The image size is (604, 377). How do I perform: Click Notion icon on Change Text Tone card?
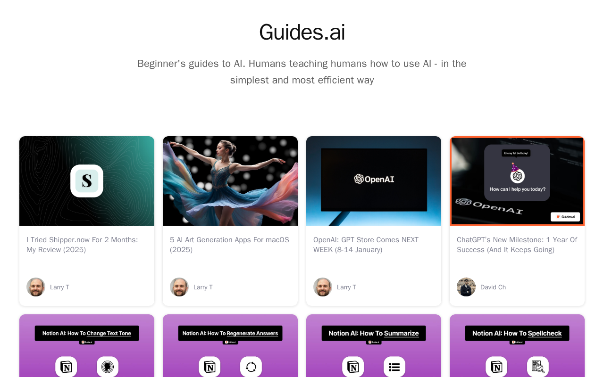pyautogui.click(x=66, y=367)
